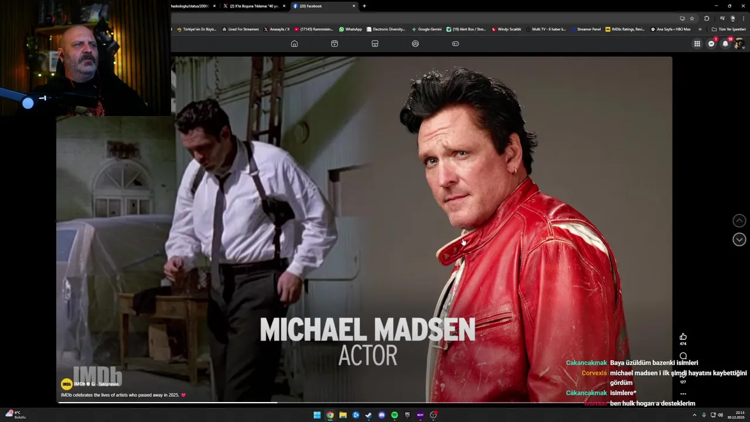Click the 474 likes count

[x=683, y=343]
